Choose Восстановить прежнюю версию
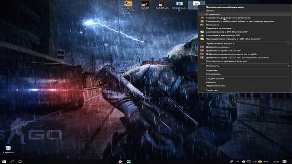The height and width of the screenshot is (164, 292). 245,61
